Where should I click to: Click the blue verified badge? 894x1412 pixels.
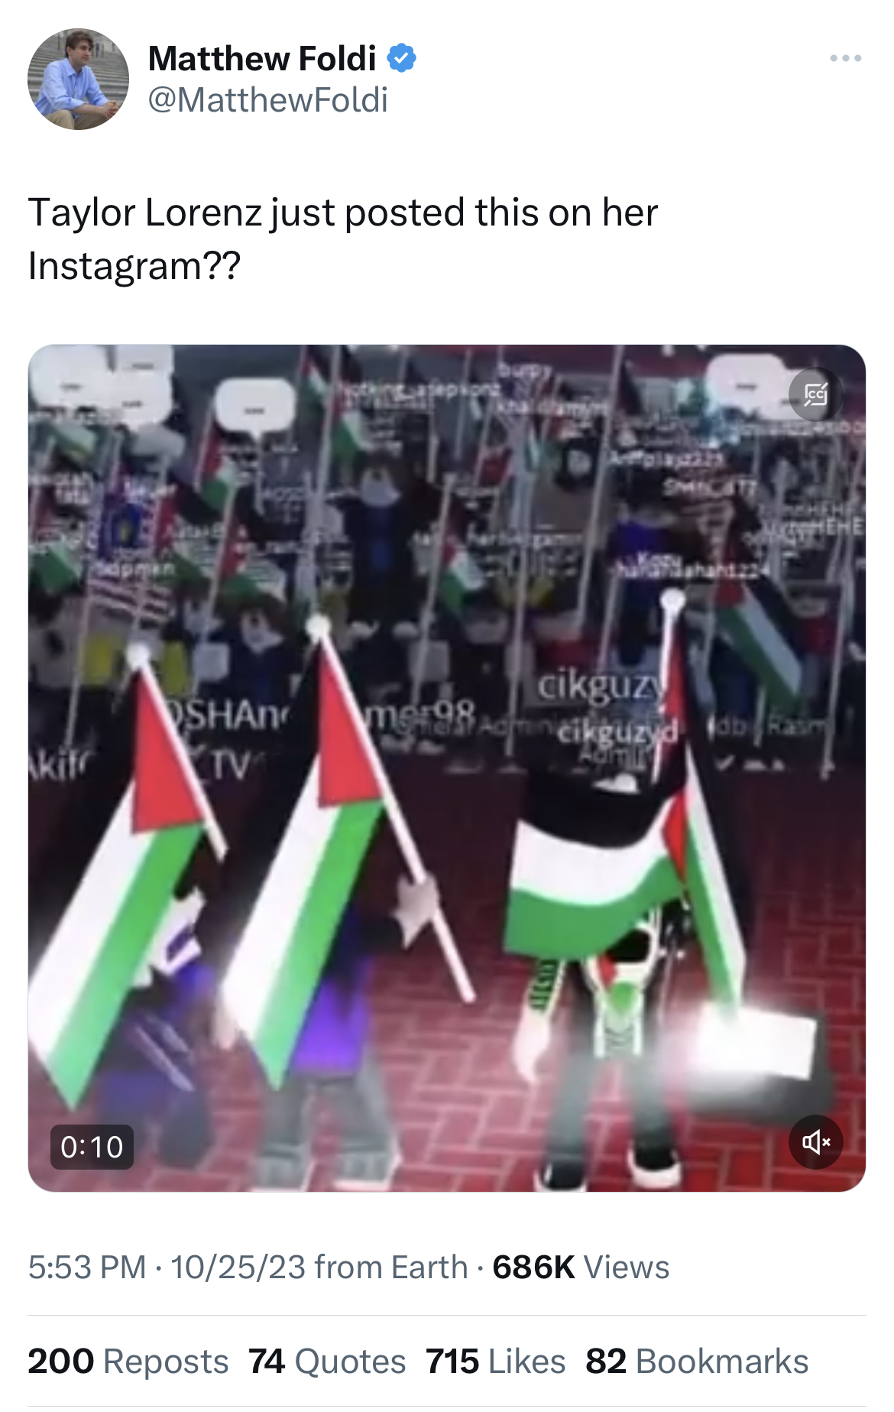click(402, 58)
